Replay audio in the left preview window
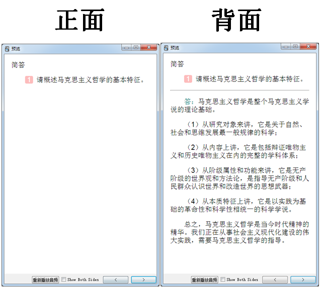 (45, 279)
